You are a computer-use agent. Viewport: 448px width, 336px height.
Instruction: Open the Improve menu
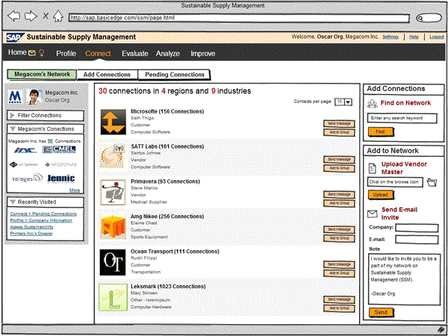click(x=203, y=54)
